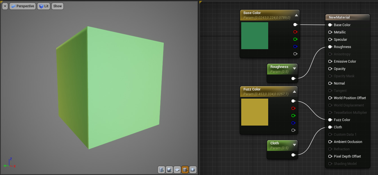Click the yellow Fuzz Color swatch preview
Image resolution: width=378 pixels, height=175 pixels.
tap(255, 112)
